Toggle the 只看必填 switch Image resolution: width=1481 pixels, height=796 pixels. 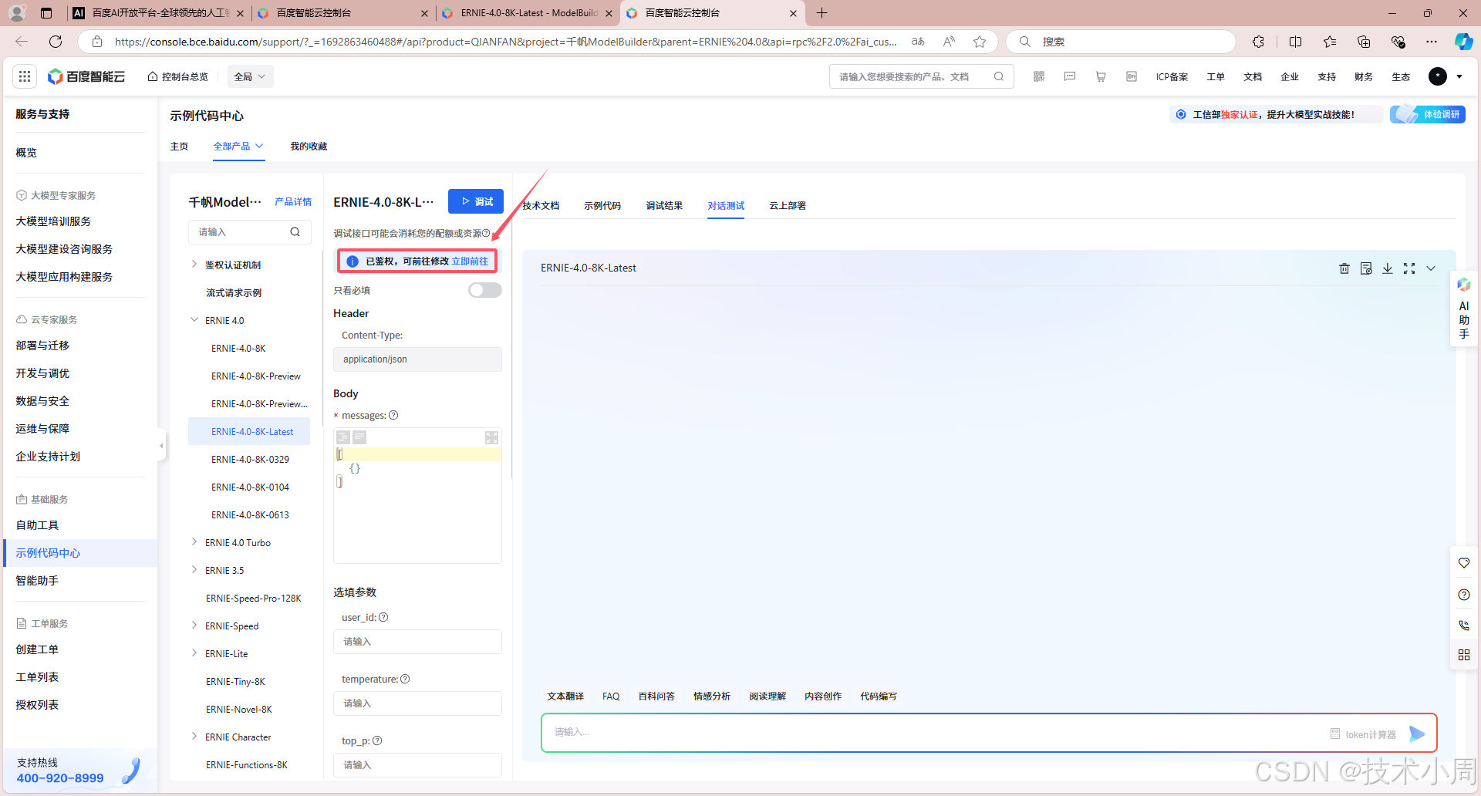[485, 290]
